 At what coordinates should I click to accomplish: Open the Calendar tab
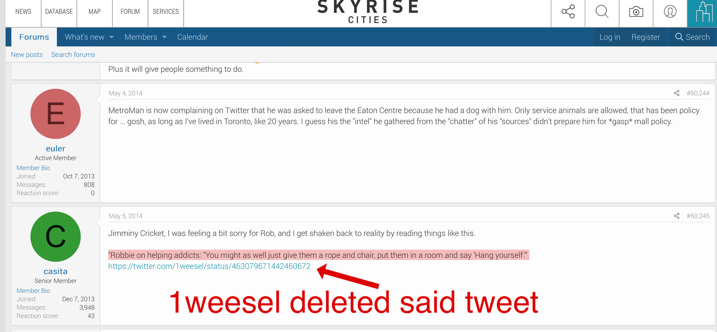192,37
